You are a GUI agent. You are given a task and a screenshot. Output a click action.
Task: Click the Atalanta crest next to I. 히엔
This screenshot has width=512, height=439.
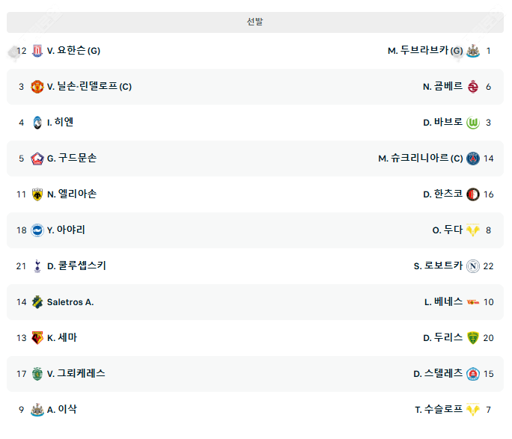[x=37, y=123]
